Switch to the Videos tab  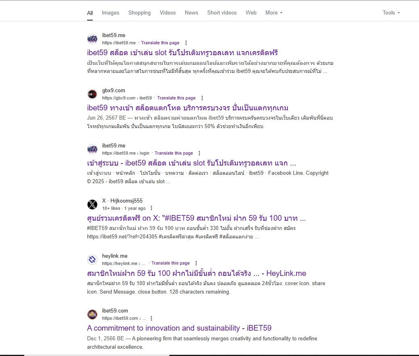pyautogui.click(x=168, y=13)
